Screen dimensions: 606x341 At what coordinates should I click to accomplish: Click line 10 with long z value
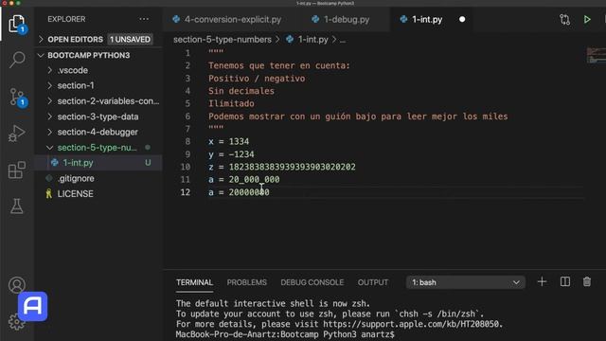point(282,167)
